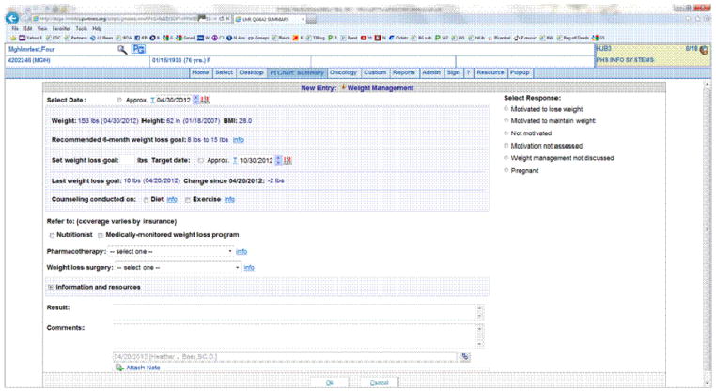Viewport: 716px width, 392px height.
Task: Check the Diet counseling checkbox
Action: (147, 200)
